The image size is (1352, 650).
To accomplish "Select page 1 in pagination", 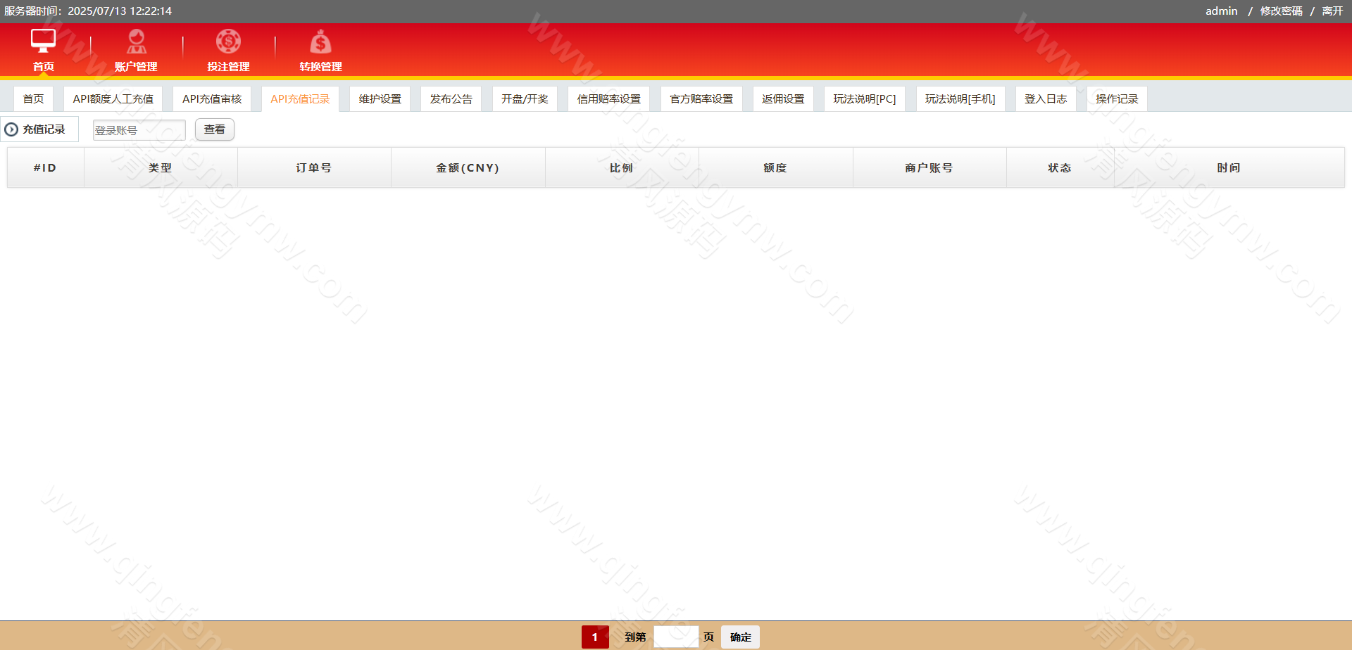I will point(594,637).
